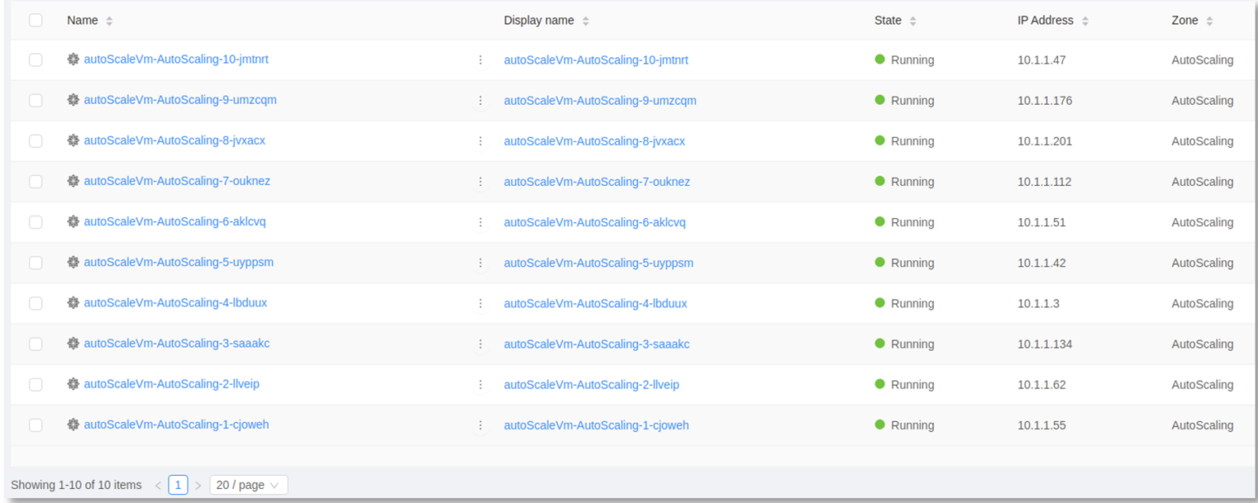Click the gear icon beside autoScaleVm-AutoScaling-1-cjoweh

(74, 424)
